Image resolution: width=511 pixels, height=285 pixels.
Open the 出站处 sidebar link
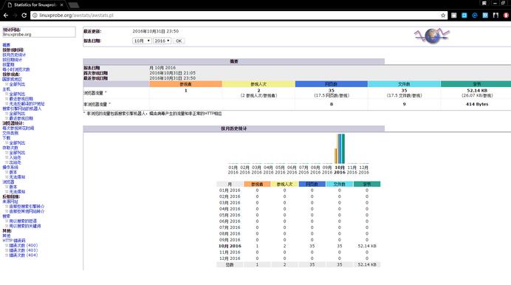coord(15,162)
